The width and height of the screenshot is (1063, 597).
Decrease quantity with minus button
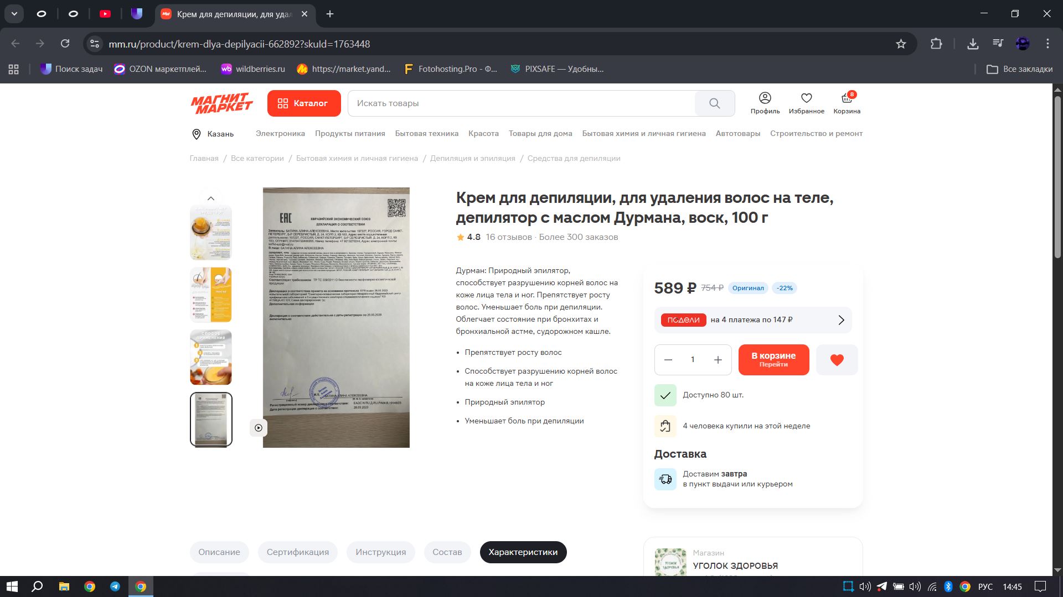[x=668, y=360]
